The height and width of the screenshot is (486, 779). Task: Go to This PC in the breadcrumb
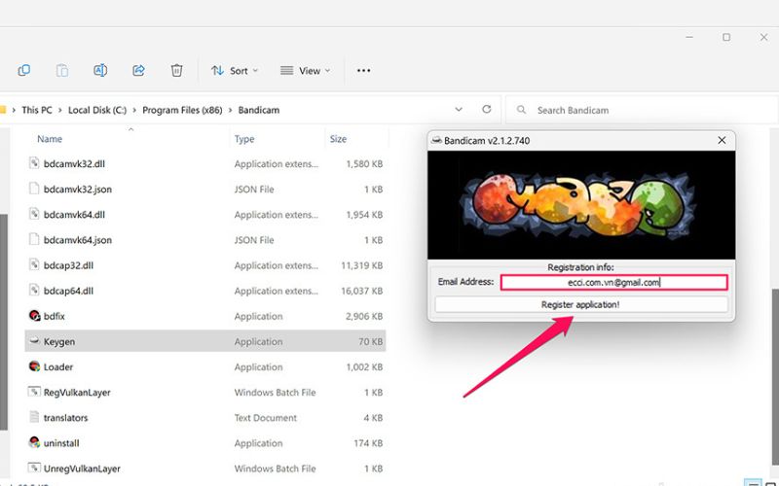37,110
